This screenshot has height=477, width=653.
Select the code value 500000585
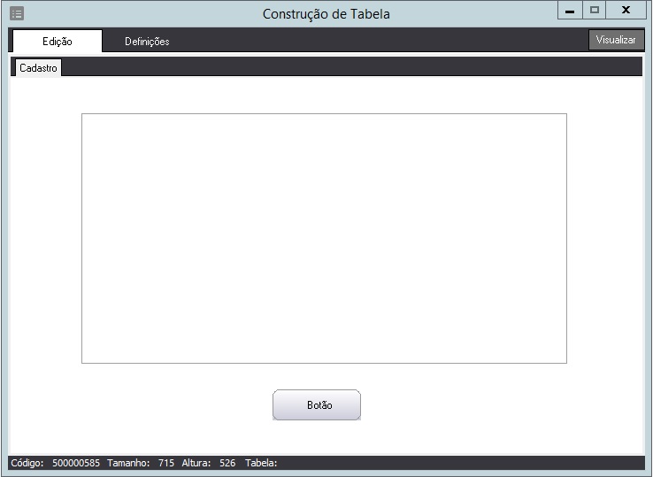(76, 463)
